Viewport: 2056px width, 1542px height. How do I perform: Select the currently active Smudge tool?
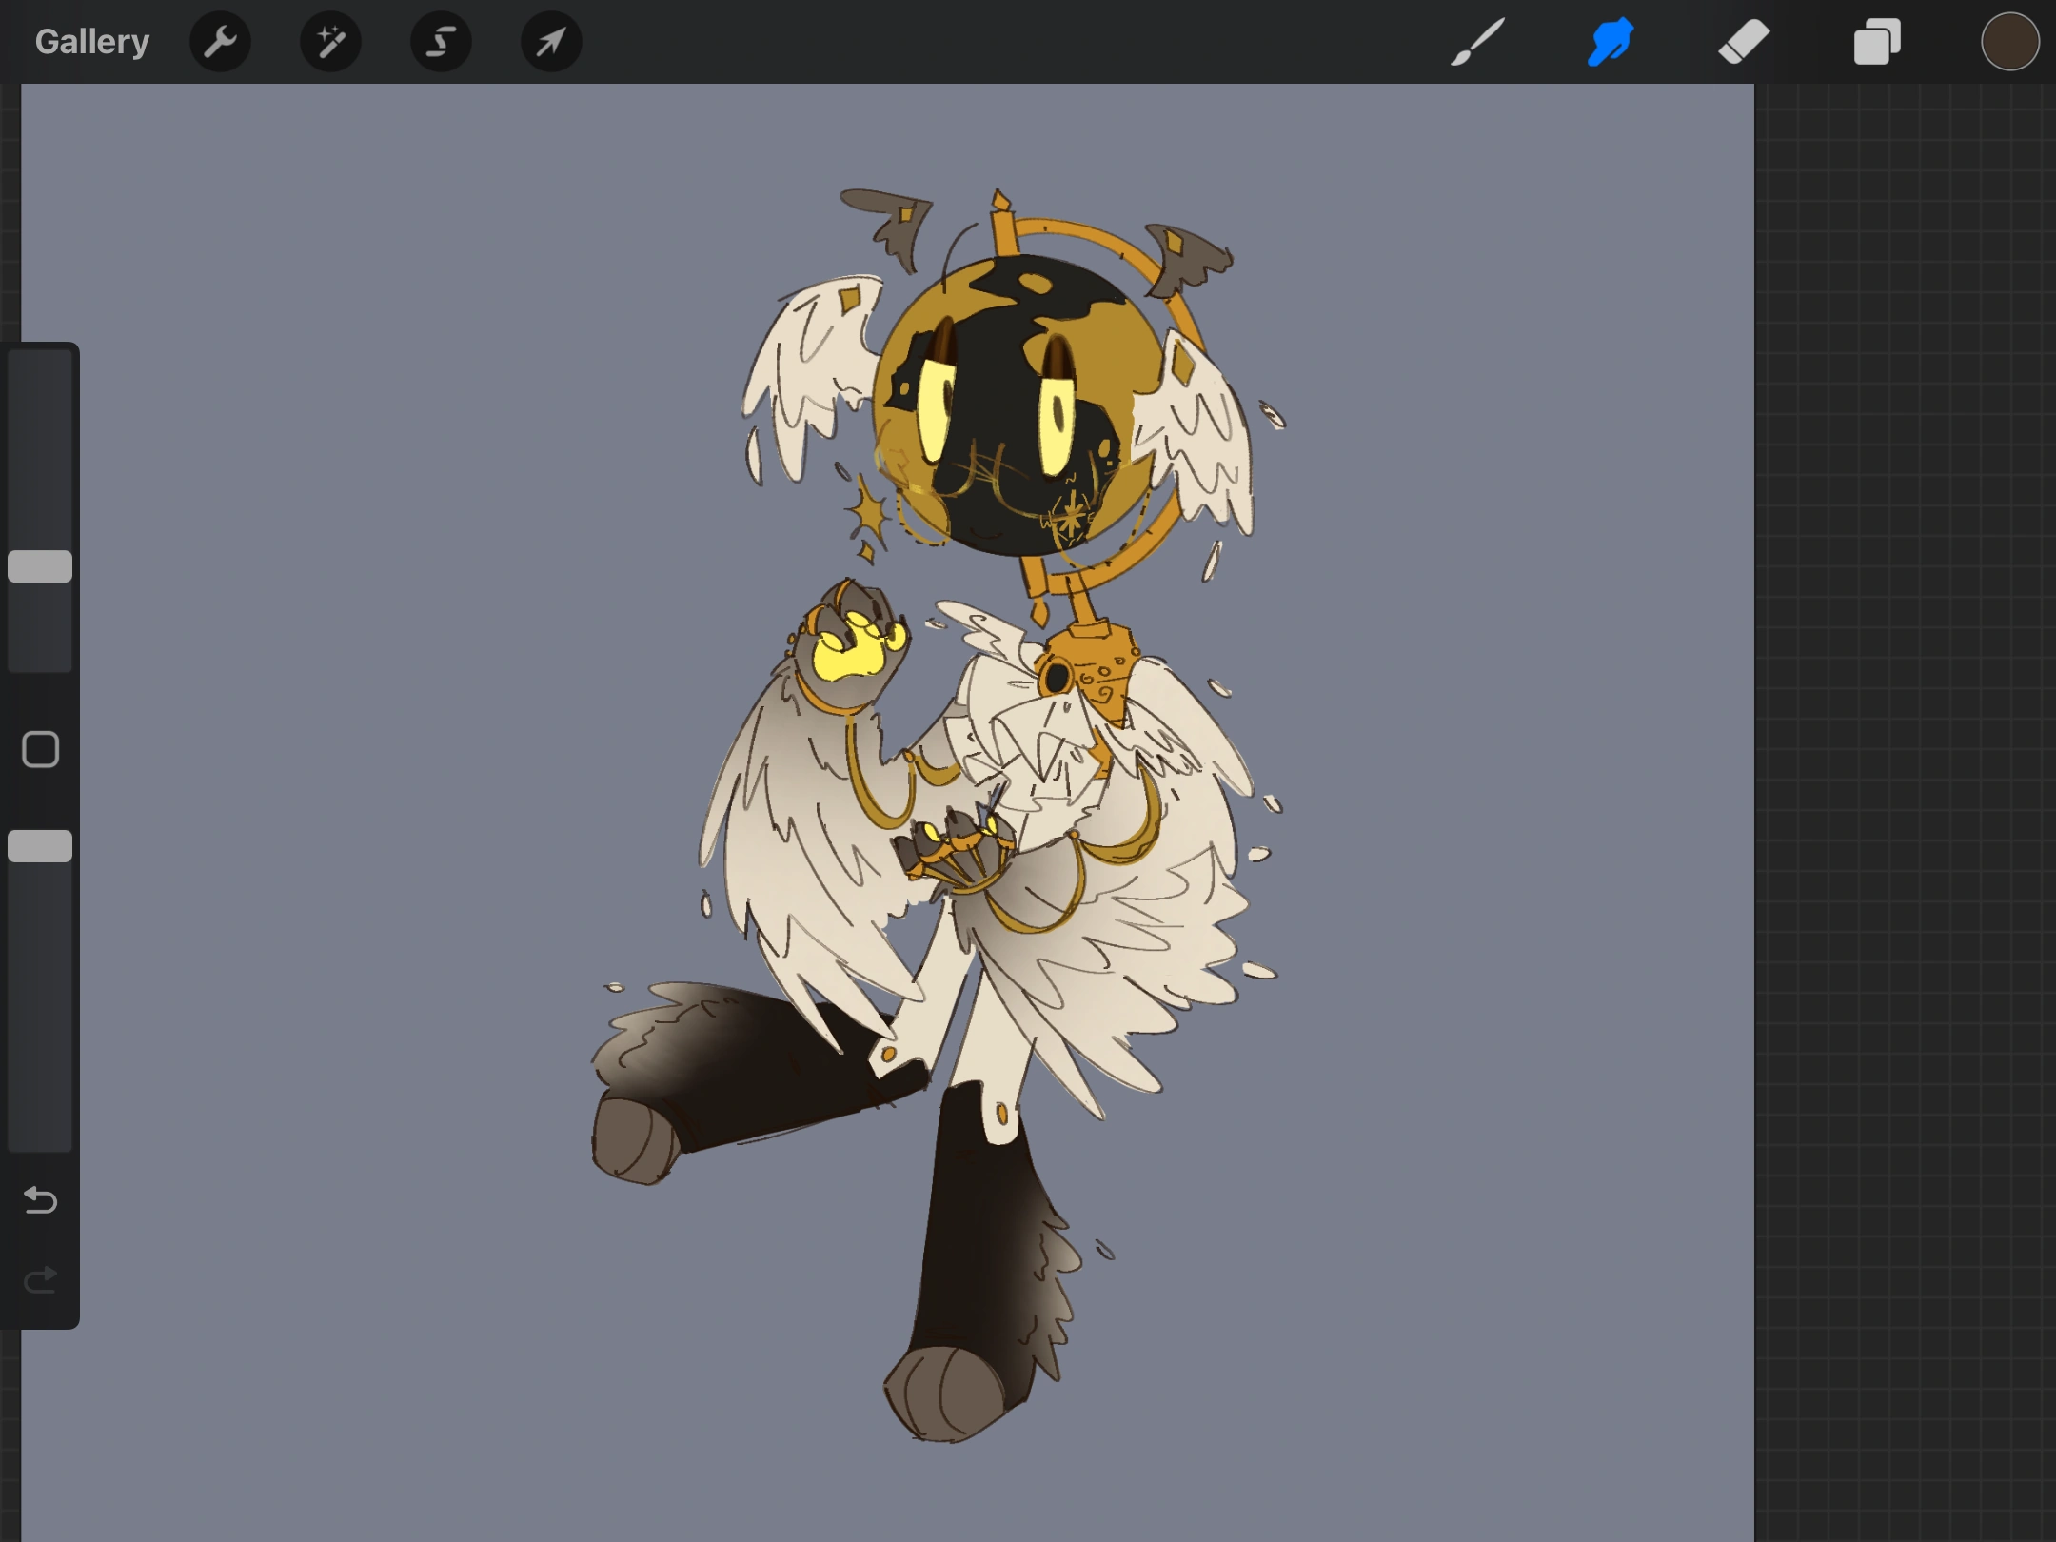click(1609, 41)
